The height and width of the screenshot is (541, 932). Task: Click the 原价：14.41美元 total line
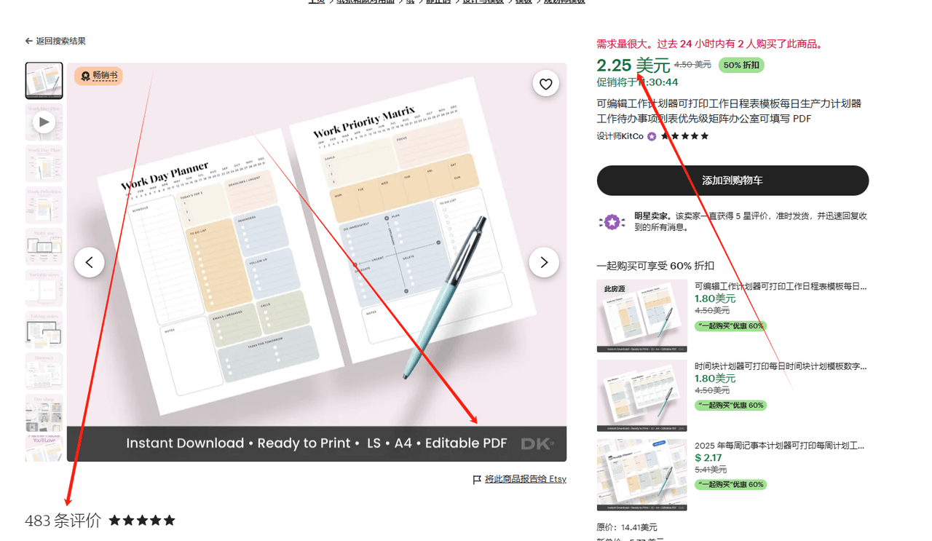click(x=627, y=527)
